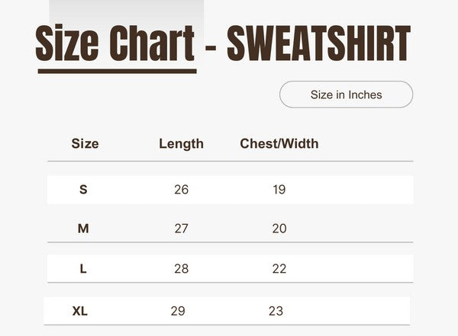
Task: Select the "L" size row label
Action: pyautogui.click(x=83, y=269)
